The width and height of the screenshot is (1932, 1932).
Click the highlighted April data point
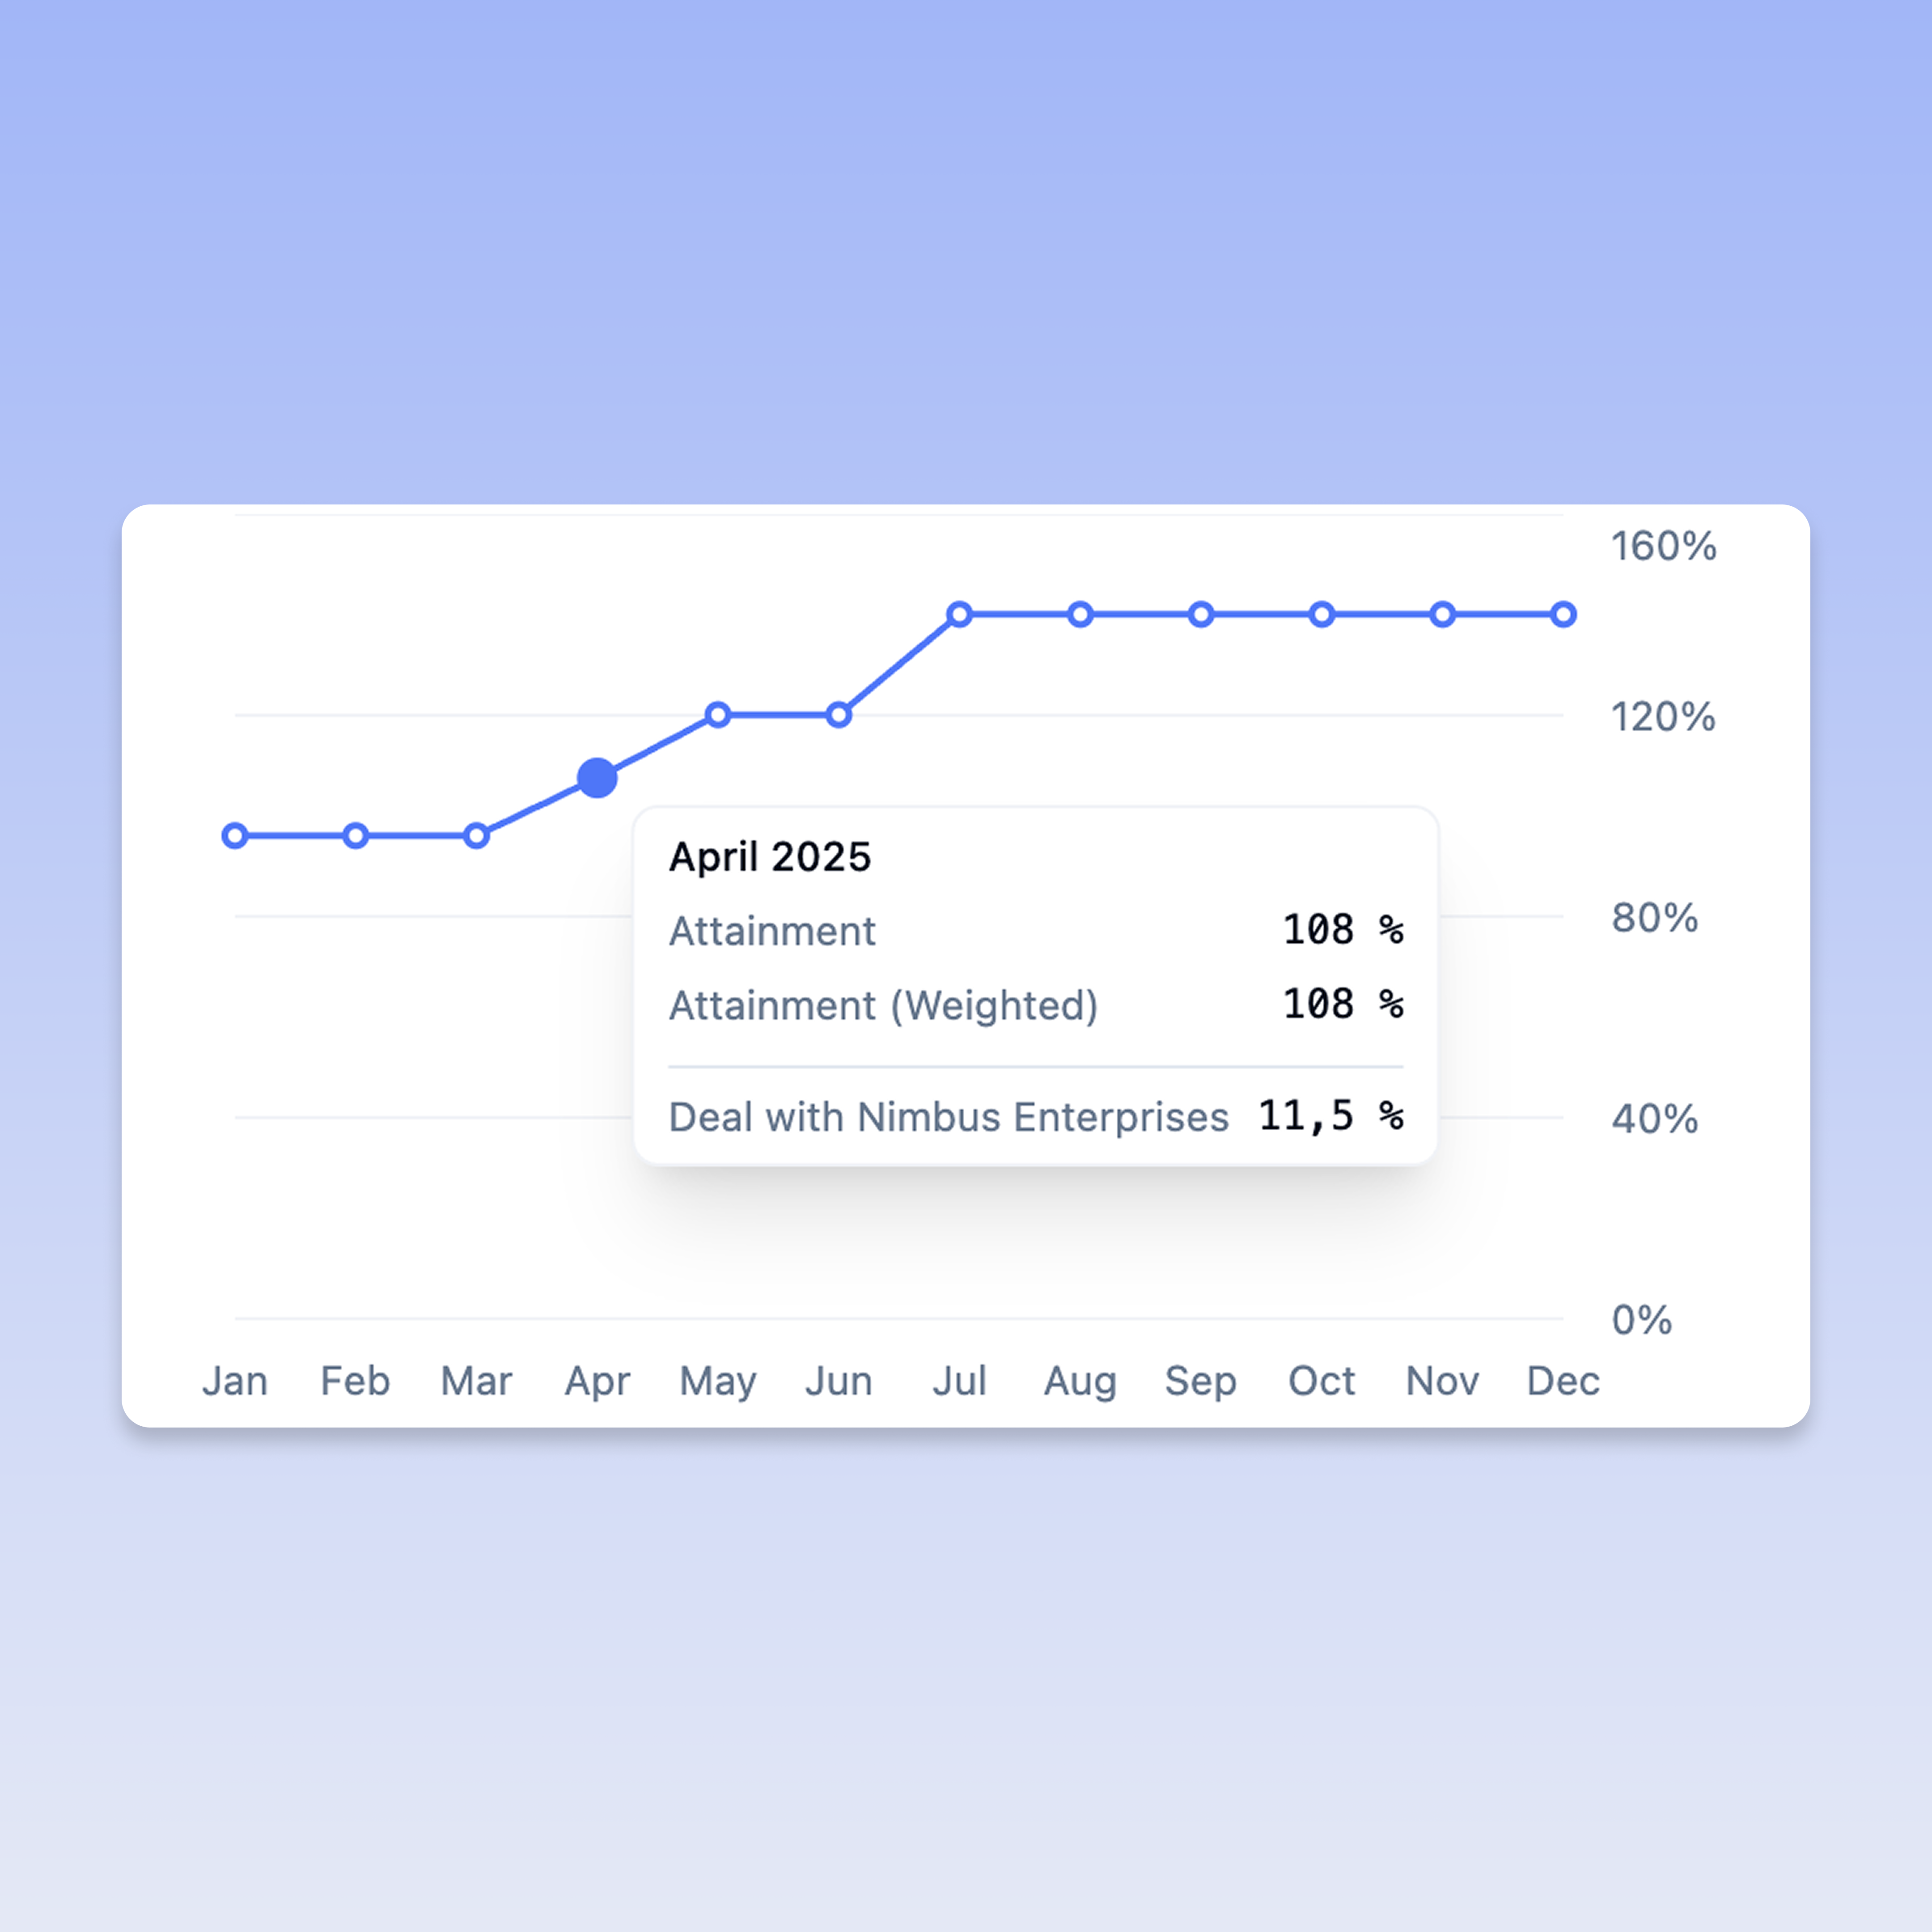[x=597, y=778]
